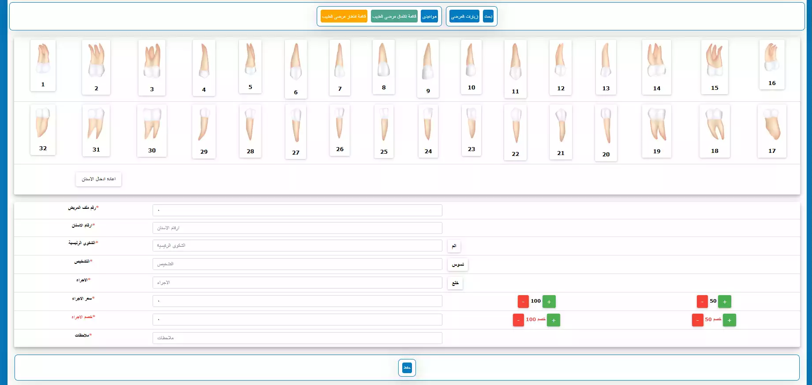Increase procedure price by 50
The width and height of the screenshot is (812, 385).
pyautogui.click(x=725, y=302)
